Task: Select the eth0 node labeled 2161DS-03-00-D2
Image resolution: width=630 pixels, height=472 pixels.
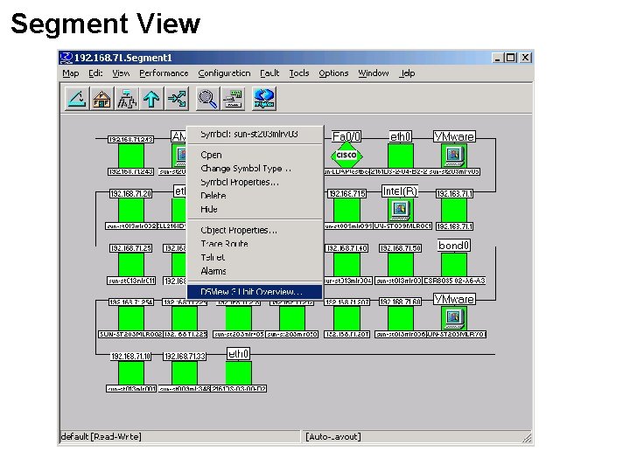Action: (x=239, y=373)
